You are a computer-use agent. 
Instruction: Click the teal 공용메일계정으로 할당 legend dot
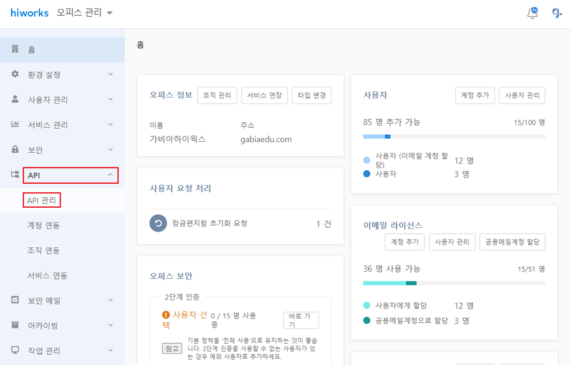(x=367, y=320)
